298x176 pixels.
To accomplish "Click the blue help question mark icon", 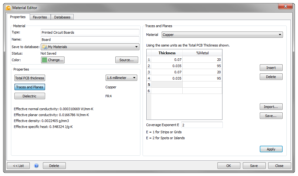I will pos(36,166).
